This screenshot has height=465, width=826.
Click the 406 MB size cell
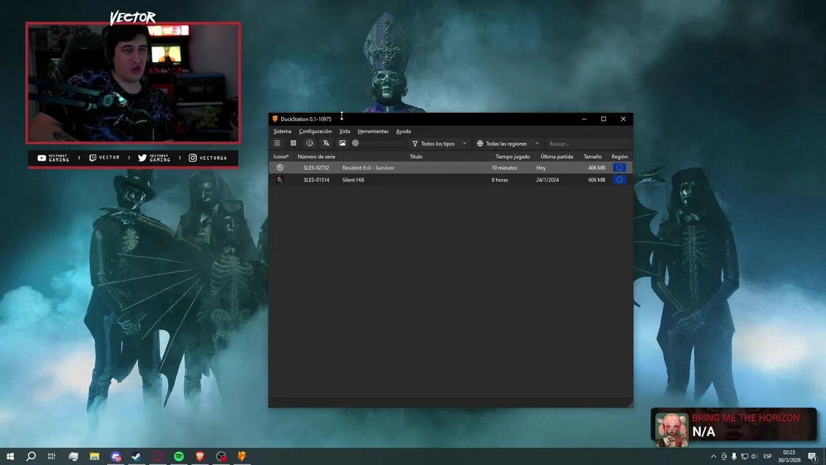[597, 168]
